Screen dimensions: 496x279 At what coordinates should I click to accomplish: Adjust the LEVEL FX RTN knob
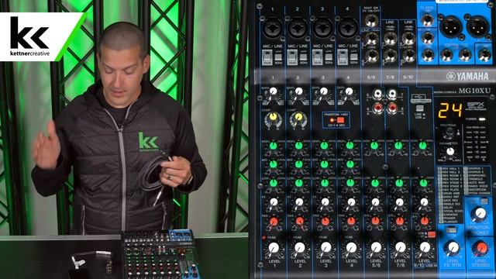[453, 248]
